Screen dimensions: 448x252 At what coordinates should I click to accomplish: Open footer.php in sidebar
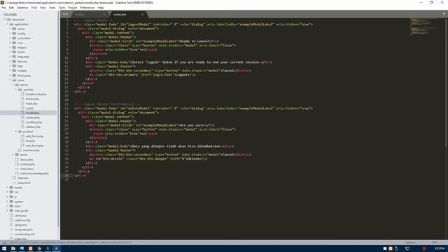pos(32,99)
